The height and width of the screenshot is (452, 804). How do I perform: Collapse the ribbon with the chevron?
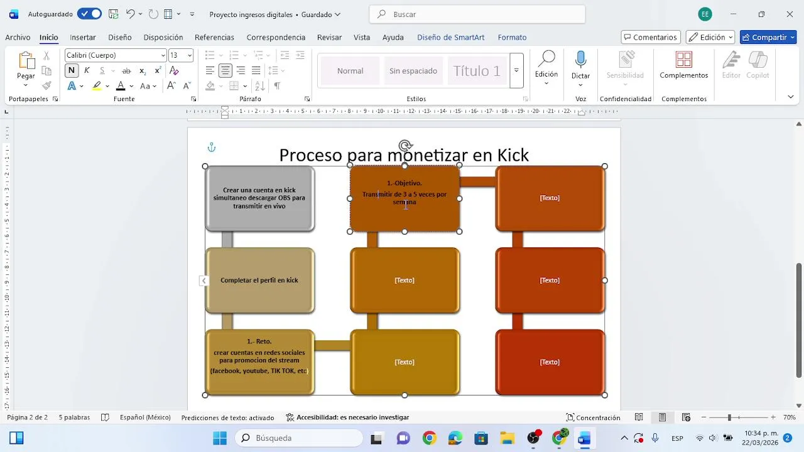coord(791,97)
